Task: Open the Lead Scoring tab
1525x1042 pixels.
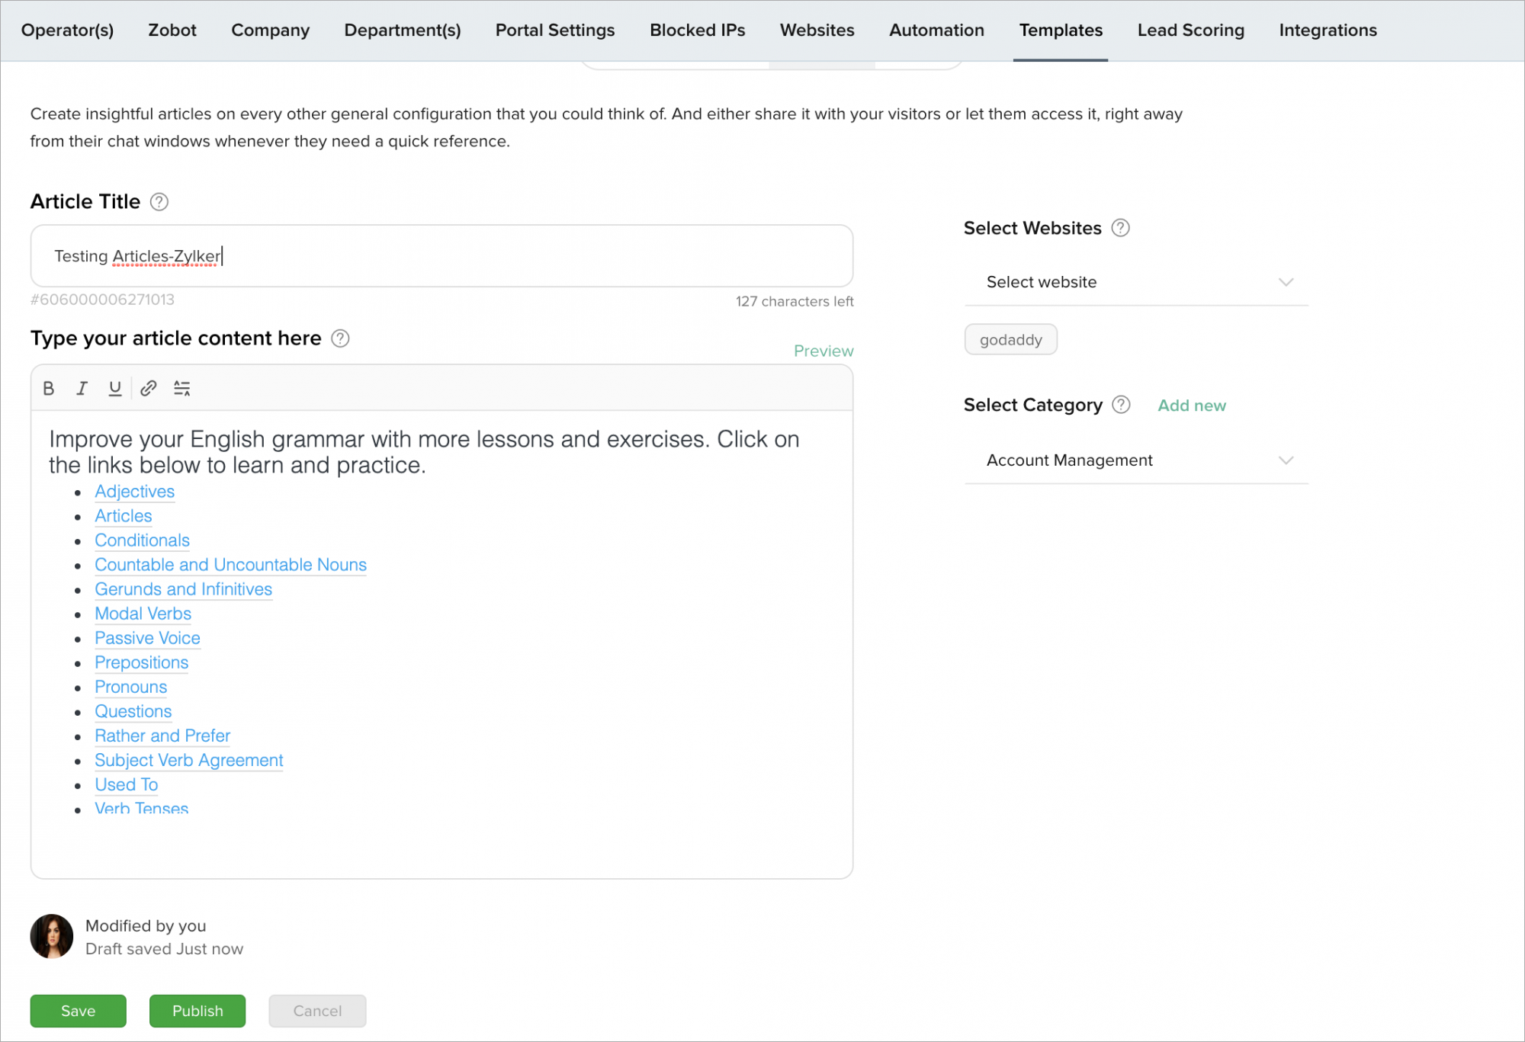Action: [x=1190, y=30]
